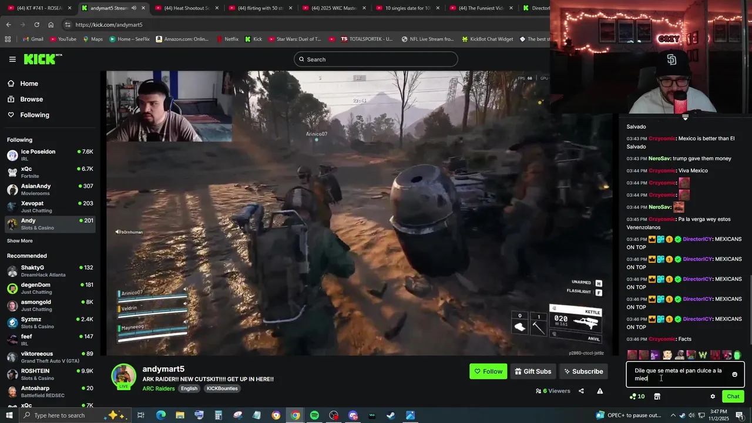Open asmongold recommended channel
The image size is (752, 423).
(50, 305)
